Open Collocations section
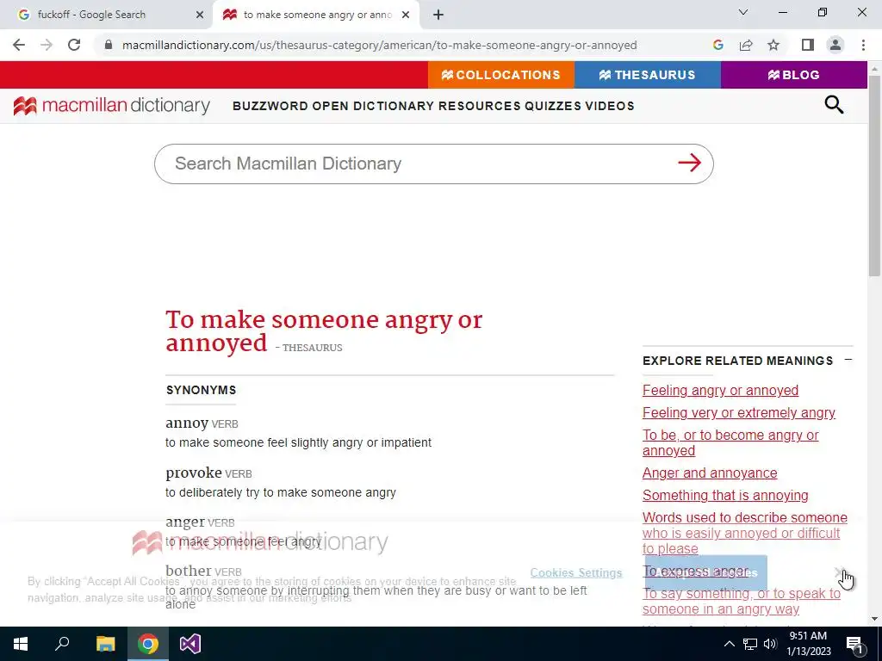Viewport: 882px width, 661px height. pos(500,75)
